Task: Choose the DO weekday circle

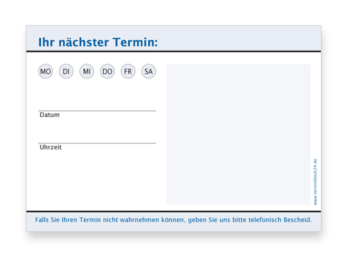Action: 108,71
